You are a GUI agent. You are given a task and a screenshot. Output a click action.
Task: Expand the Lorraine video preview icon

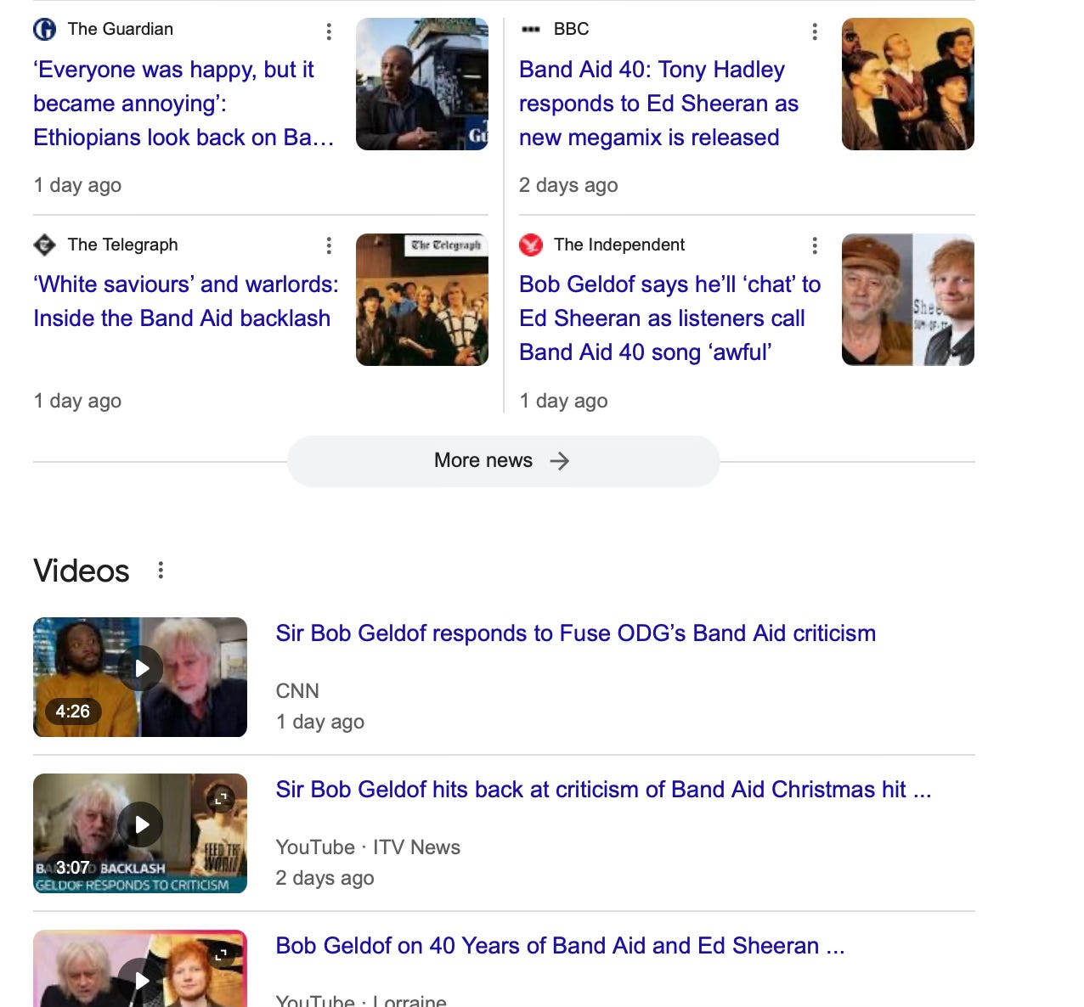[221, 954]
